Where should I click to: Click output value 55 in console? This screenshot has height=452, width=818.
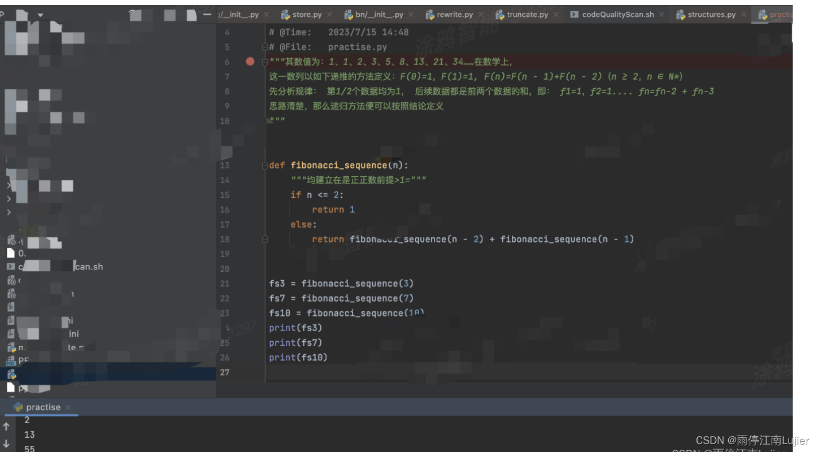point(29,449)
